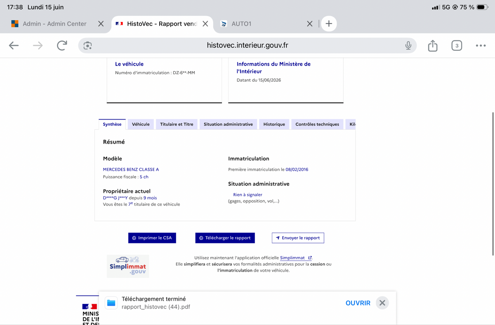495x325 pixels.
Task: Select the Situation administrative tab
Action: point(228,124)
